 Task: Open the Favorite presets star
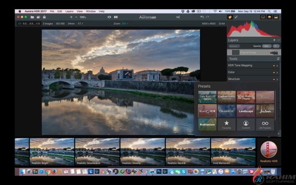point(227,124)
